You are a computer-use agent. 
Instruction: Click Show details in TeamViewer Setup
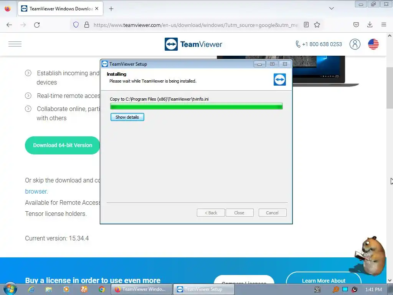coord(127,117)
